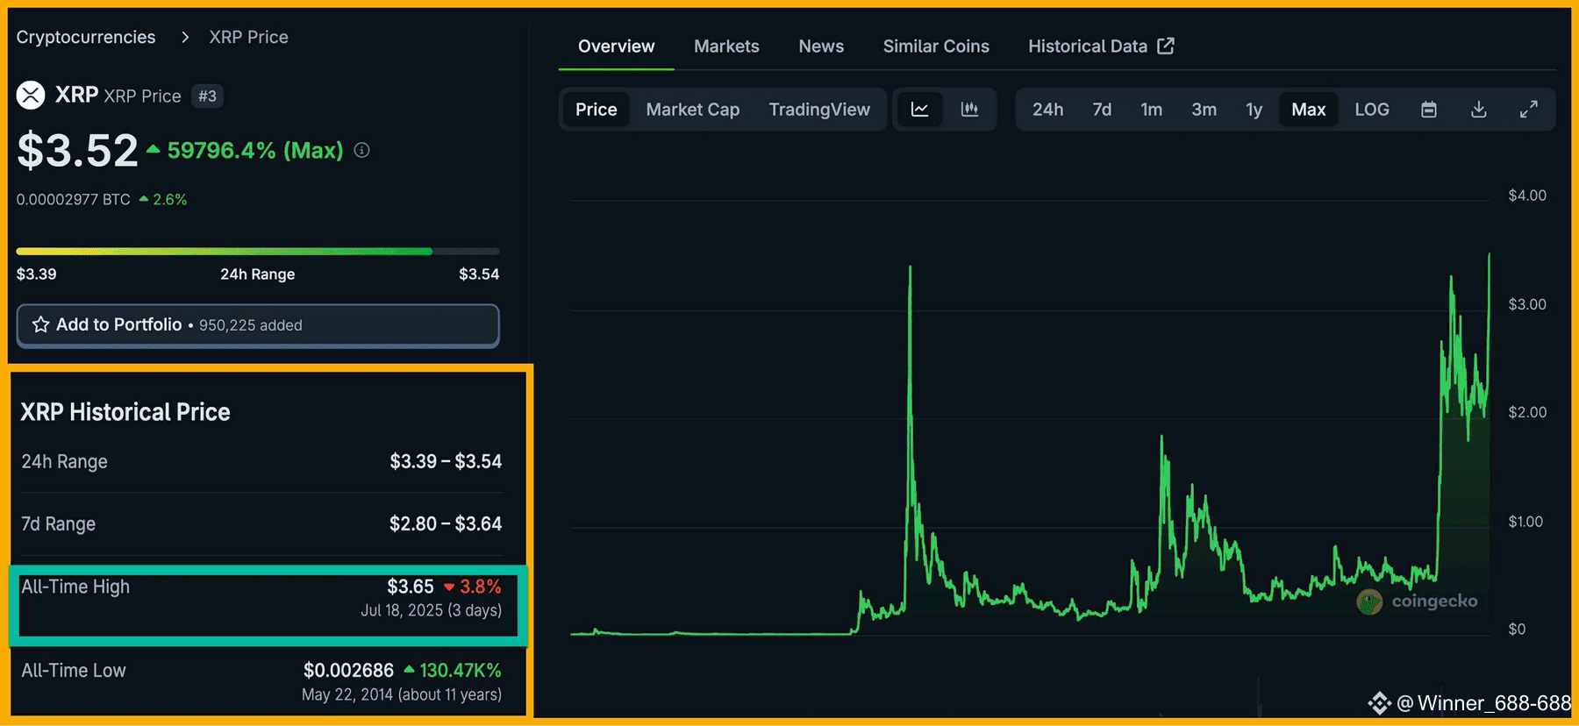Set chart timeframe to 3m
The image size is (1579, 726).
pos(1204,110)
